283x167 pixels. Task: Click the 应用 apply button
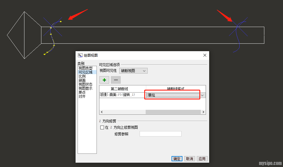click(202, 159)
